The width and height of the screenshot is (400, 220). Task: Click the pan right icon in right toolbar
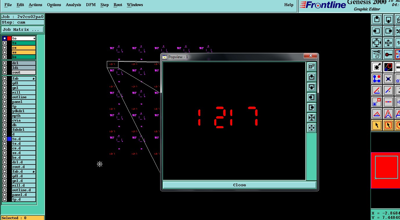coord(388,31)
